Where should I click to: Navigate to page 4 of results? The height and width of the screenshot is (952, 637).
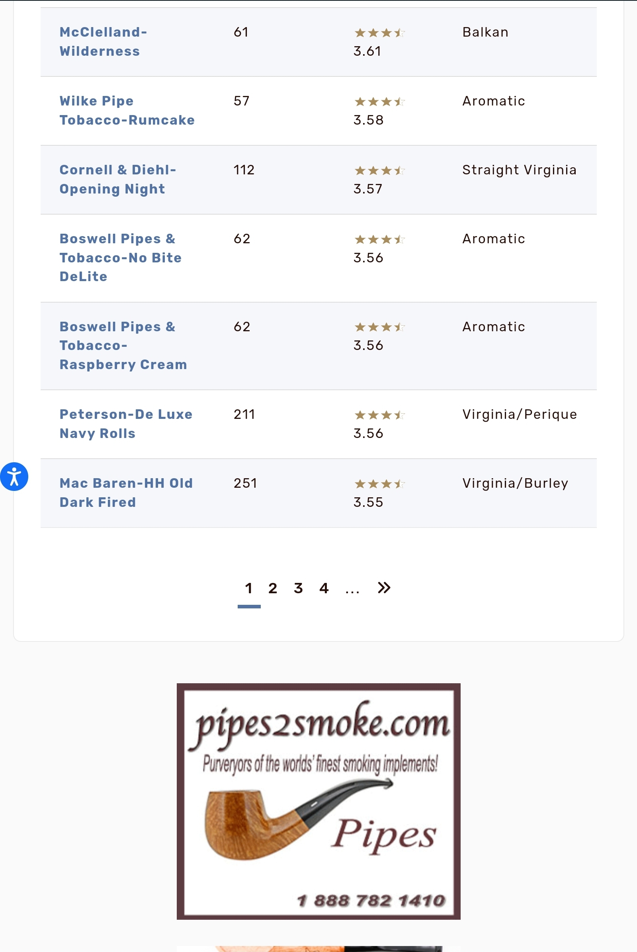tap(324, 588)
